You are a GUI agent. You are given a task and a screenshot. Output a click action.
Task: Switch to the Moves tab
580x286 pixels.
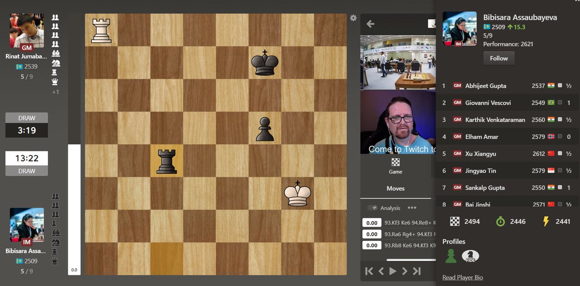point(395,188)
